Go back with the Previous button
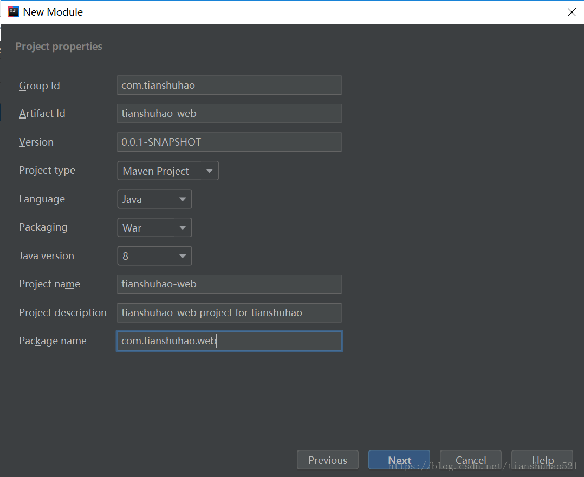Image resolution: width=584 pixels, height=477 pixels. coord(328,460)
